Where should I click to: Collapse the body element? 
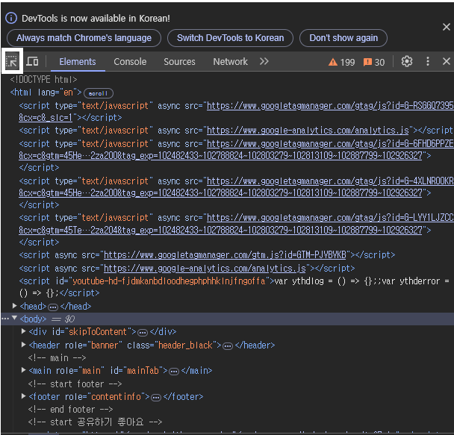click(x=14, y=318)
